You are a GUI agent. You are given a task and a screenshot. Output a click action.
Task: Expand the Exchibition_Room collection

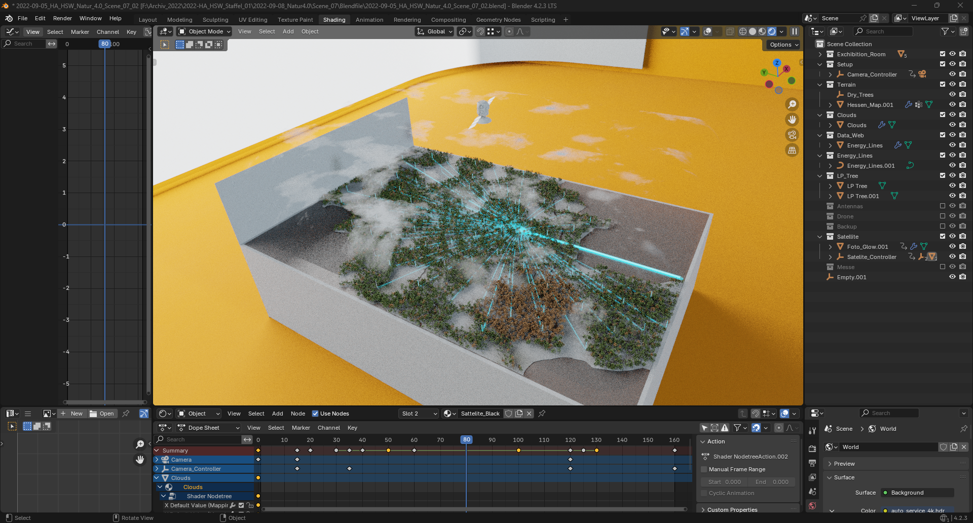tap(820, 54)
